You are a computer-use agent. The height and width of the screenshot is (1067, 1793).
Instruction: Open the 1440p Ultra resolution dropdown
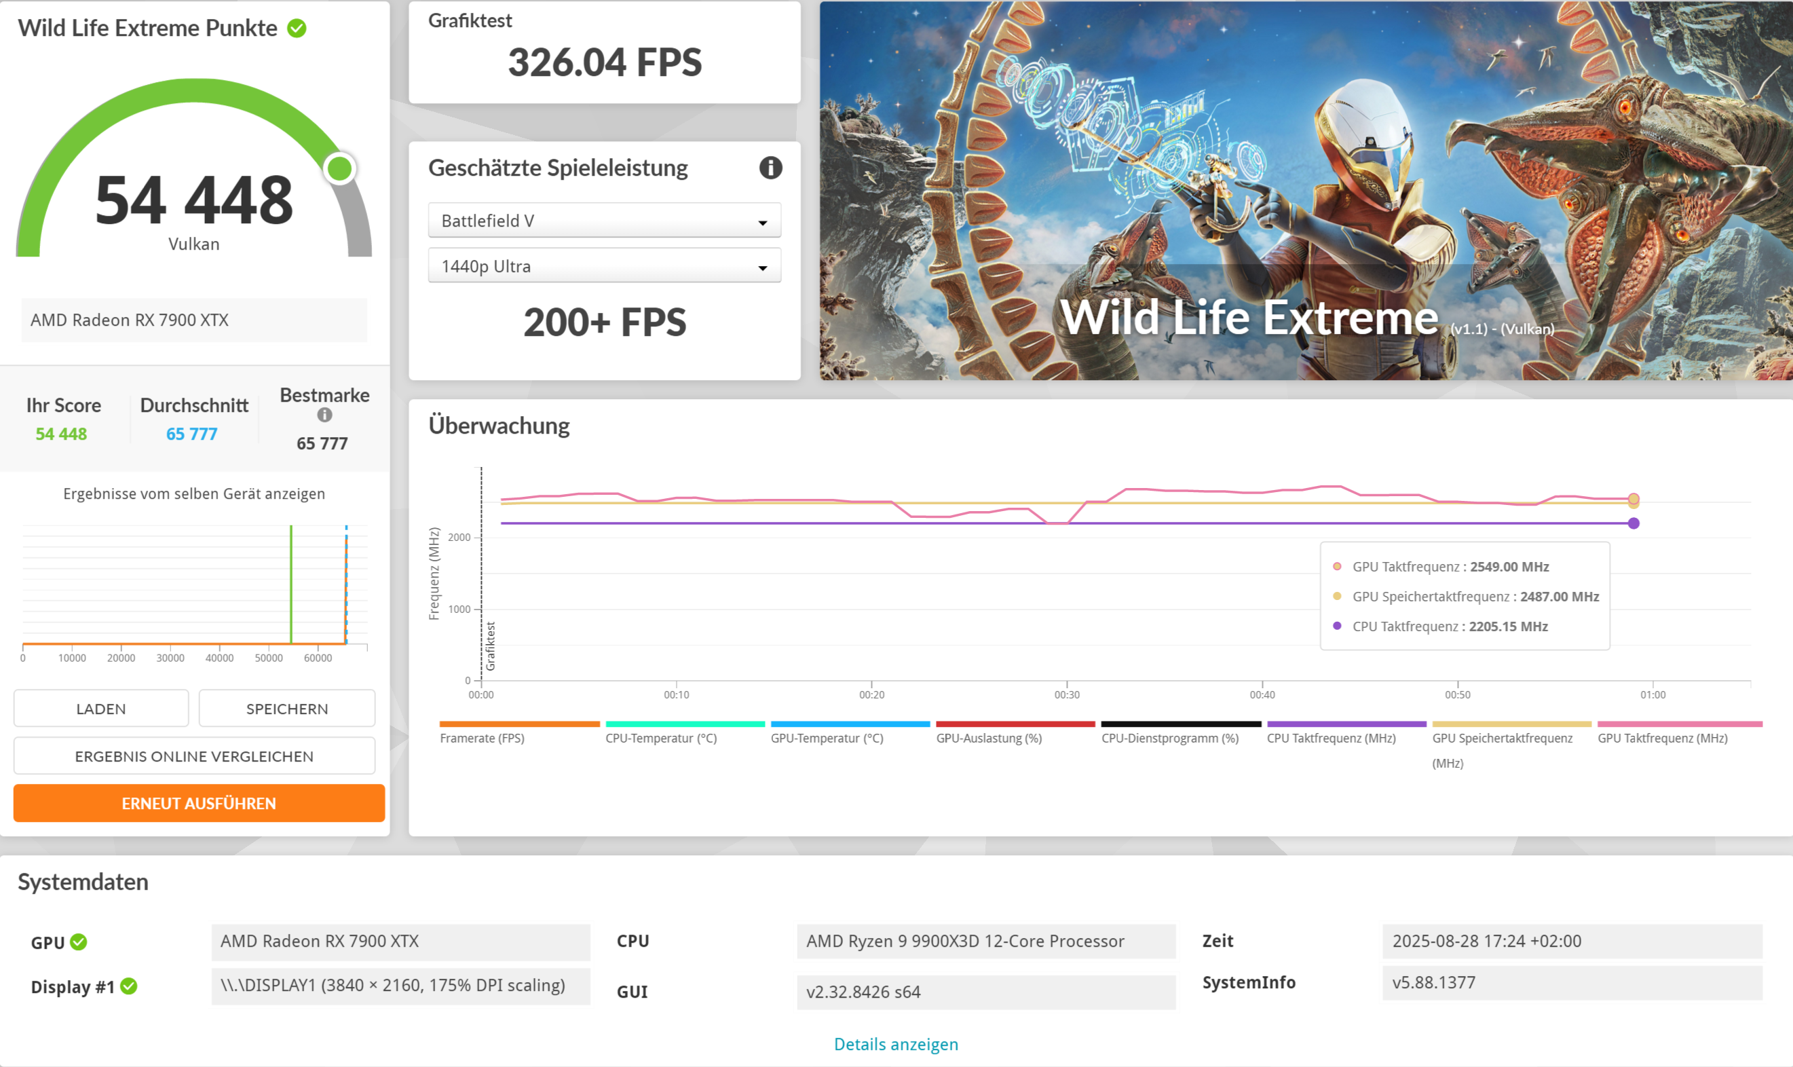click(604, 266)
